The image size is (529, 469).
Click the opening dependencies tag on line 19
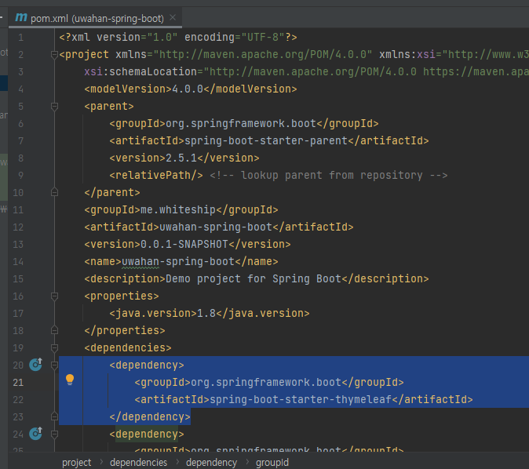point(128,347)
